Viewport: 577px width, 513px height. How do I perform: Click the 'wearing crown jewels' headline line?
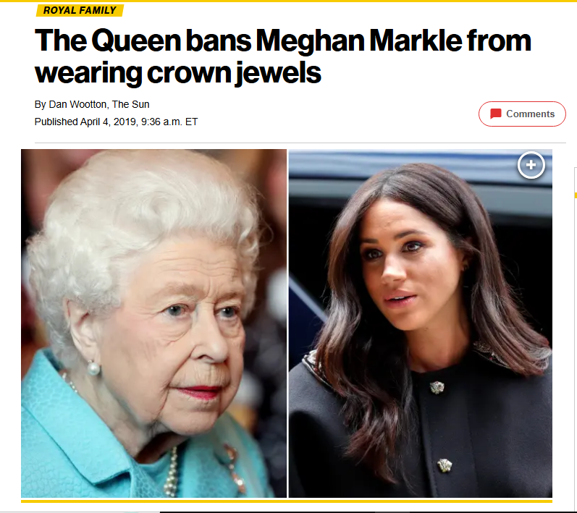coord(178,73)
